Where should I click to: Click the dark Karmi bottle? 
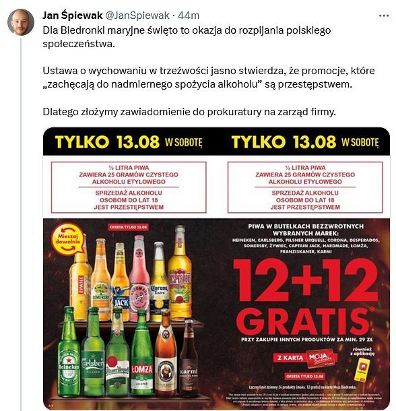189,358
